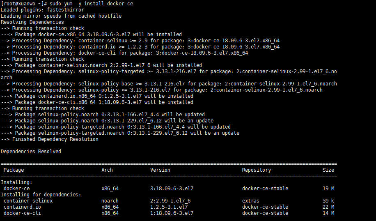Click 'container-selinux' package name in table
Image resolution: width=376 pixels, height=221 pixels.
point(28,200)
